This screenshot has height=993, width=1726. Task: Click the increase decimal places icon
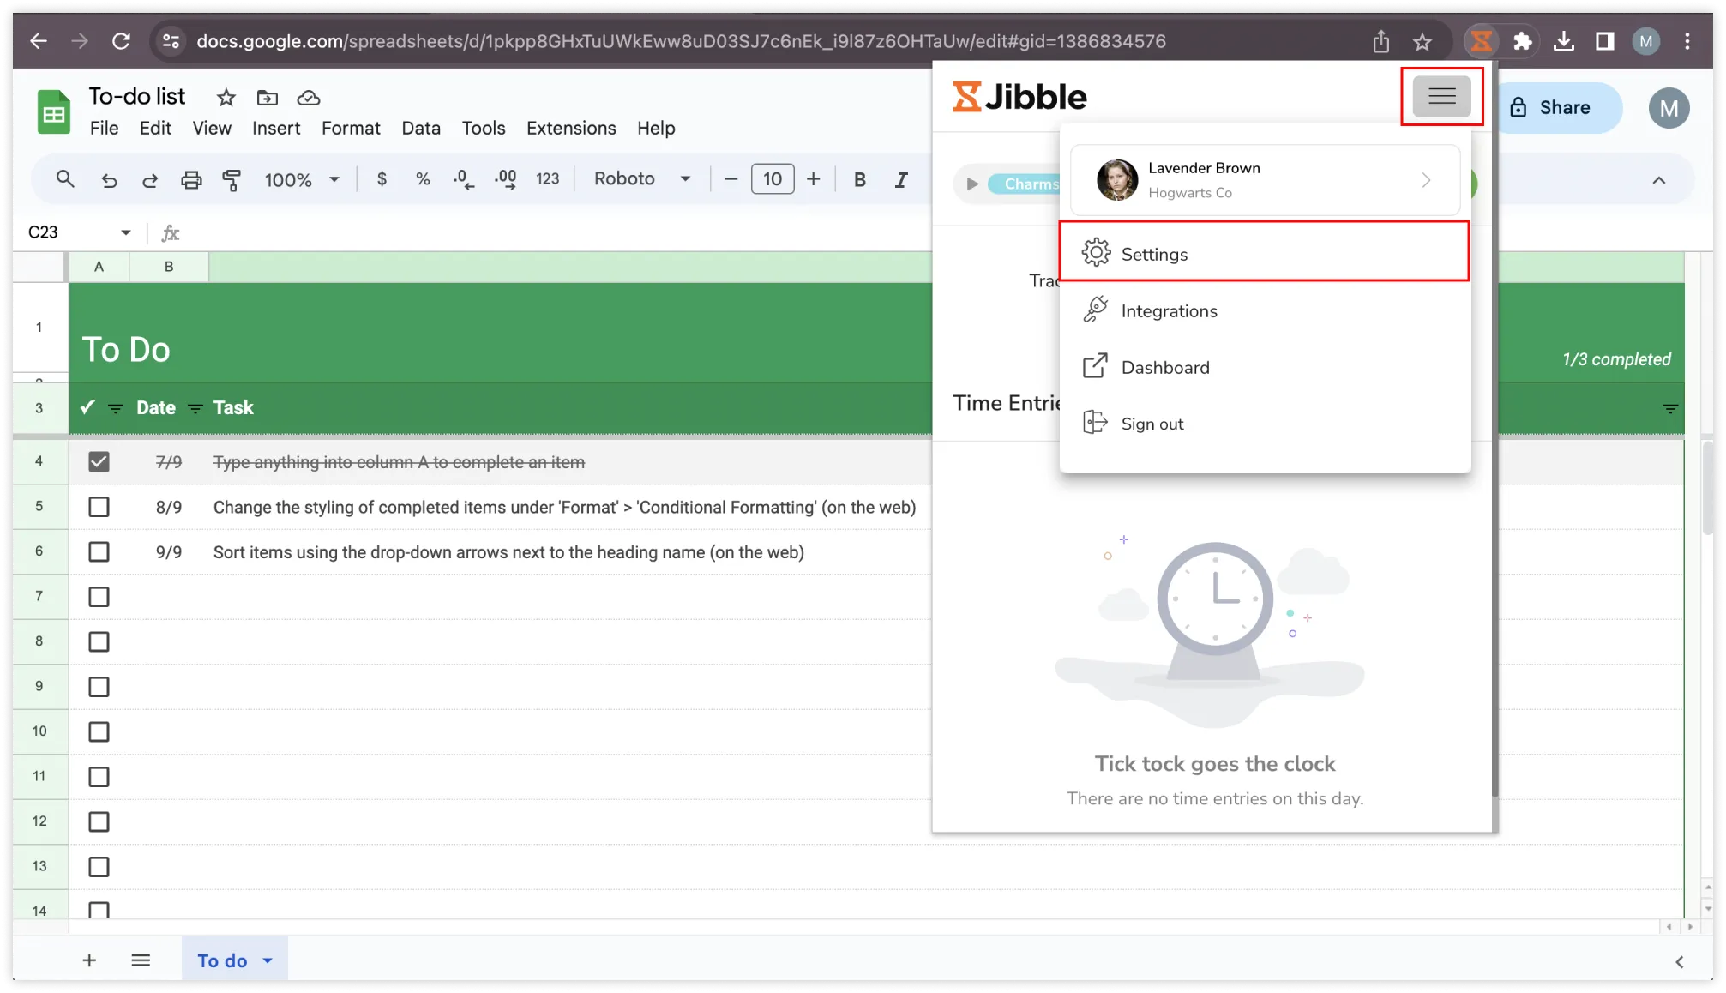[x=505, y=179]
